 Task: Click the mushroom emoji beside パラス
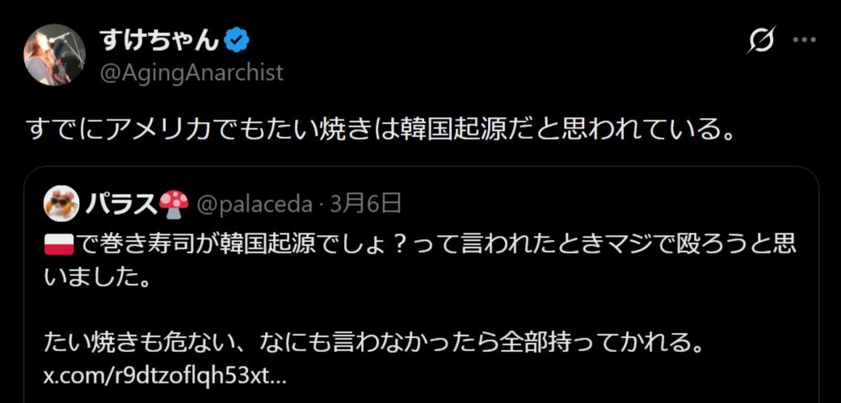[x=173, y=204]
